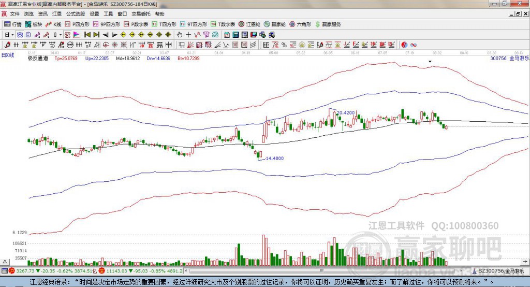Open the 六角形 hexagon tool
This screenshot has height=287, width=530.
click(x=300, y=24)
